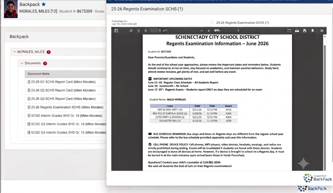Print the Regents Examination document
Image resolution: width=333 pixels, height=193 pixels.
tap(297, 31)
